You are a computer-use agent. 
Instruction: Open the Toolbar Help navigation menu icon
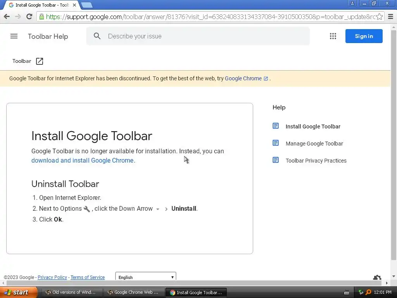coord(14,36)
